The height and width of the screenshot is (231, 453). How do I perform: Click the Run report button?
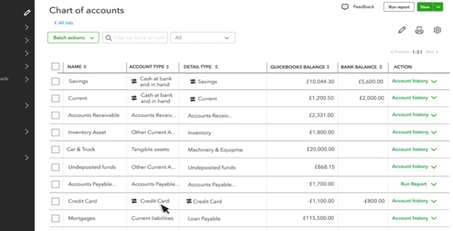(x=398, y=7)
